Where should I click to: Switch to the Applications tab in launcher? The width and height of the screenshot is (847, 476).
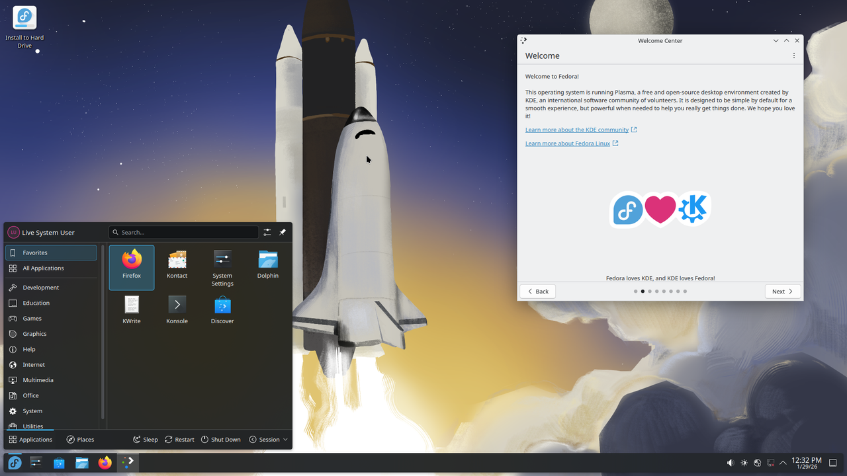[30, 439]
